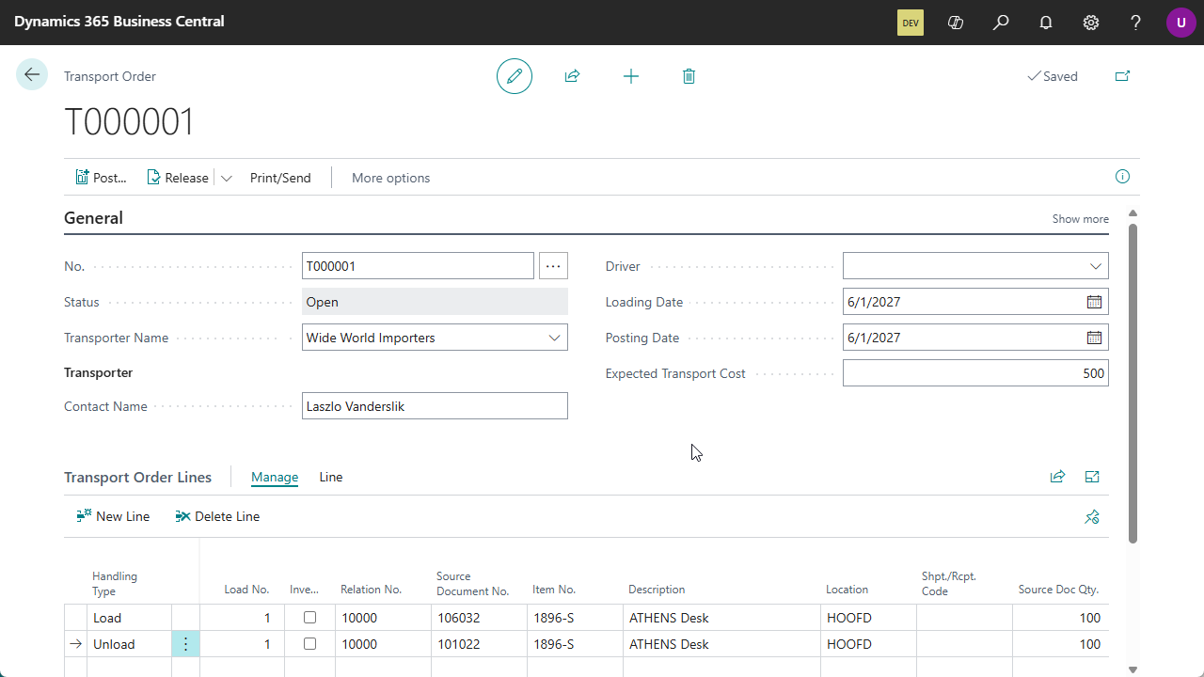
Task: Go back using the back arrow
Action: pos(32,75)
